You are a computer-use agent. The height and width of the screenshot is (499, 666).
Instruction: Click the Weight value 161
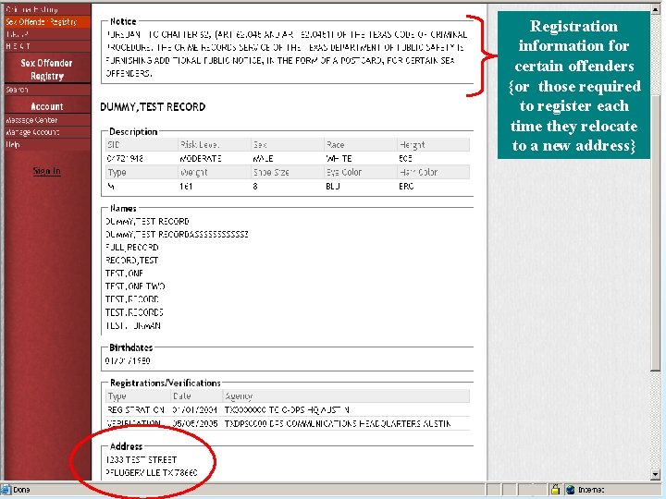186,187
